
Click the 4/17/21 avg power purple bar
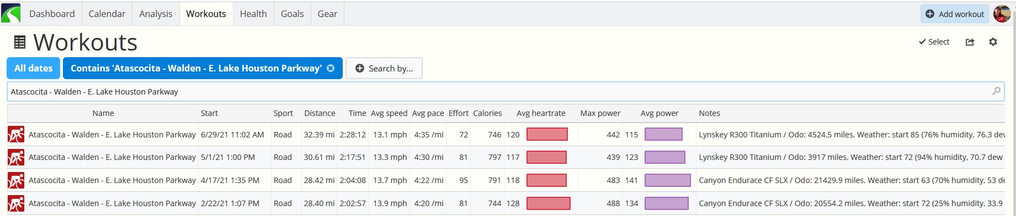[x=668, y=180]
